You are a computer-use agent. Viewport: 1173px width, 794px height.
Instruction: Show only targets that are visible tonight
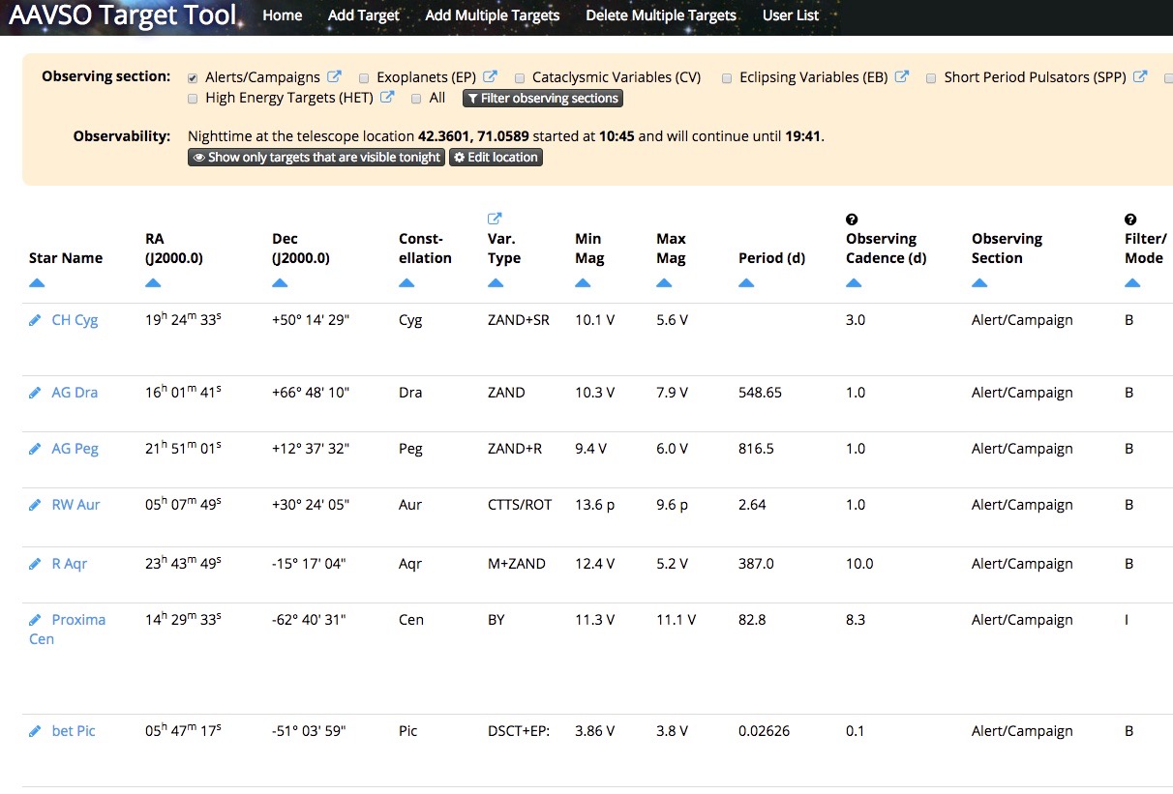tap(316, 158)
